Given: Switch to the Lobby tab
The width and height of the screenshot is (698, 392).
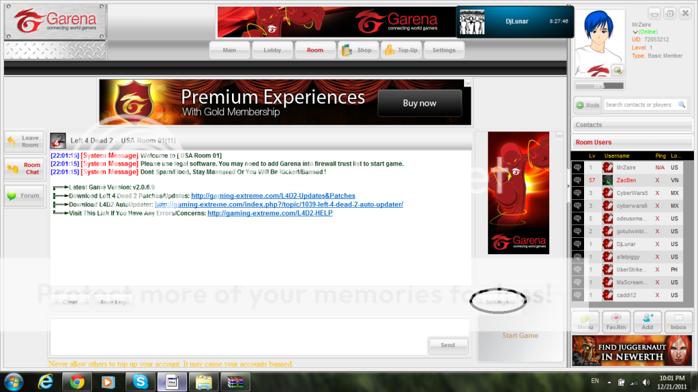Looking at the screenshot, I should 272,50.
